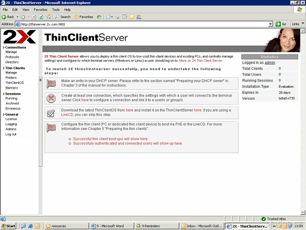Click the Search toolbar button
Viewport: 306px width, 230px height.
(63, 17)
